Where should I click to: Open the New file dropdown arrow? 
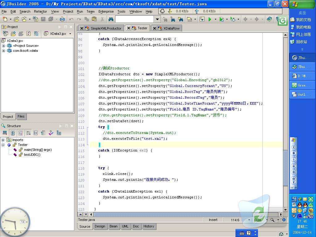pos(10,19)
